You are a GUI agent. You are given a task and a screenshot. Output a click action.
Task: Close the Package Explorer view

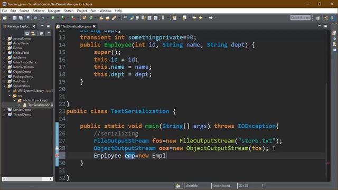(34, 26)
